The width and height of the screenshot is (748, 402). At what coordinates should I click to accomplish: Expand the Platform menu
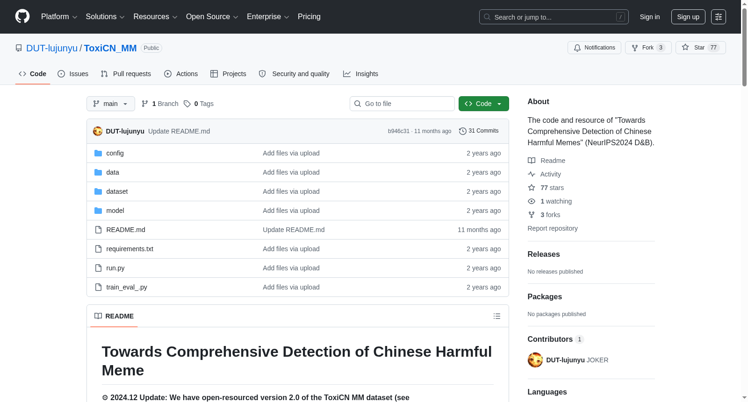[x=59, y=17]
